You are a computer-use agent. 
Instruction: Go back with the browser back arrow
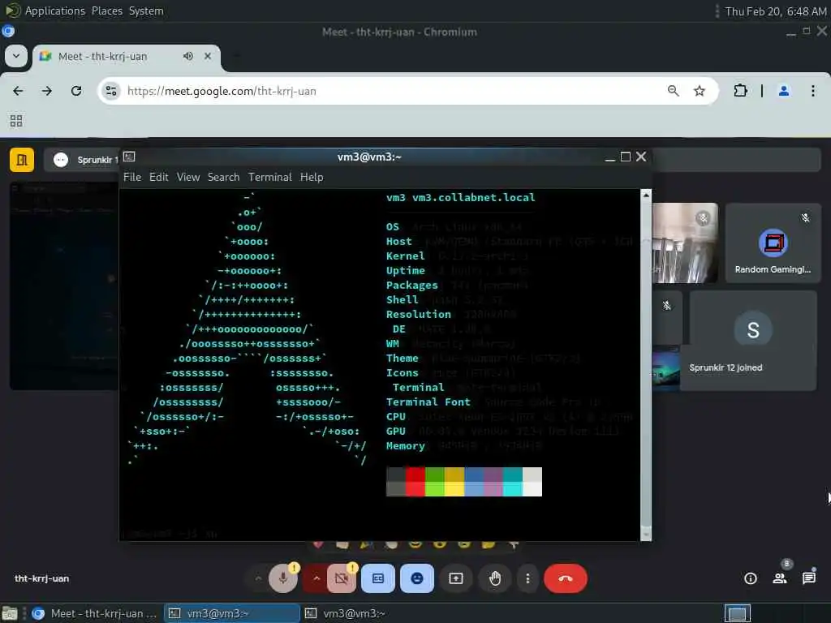click(x=18, y=91)
